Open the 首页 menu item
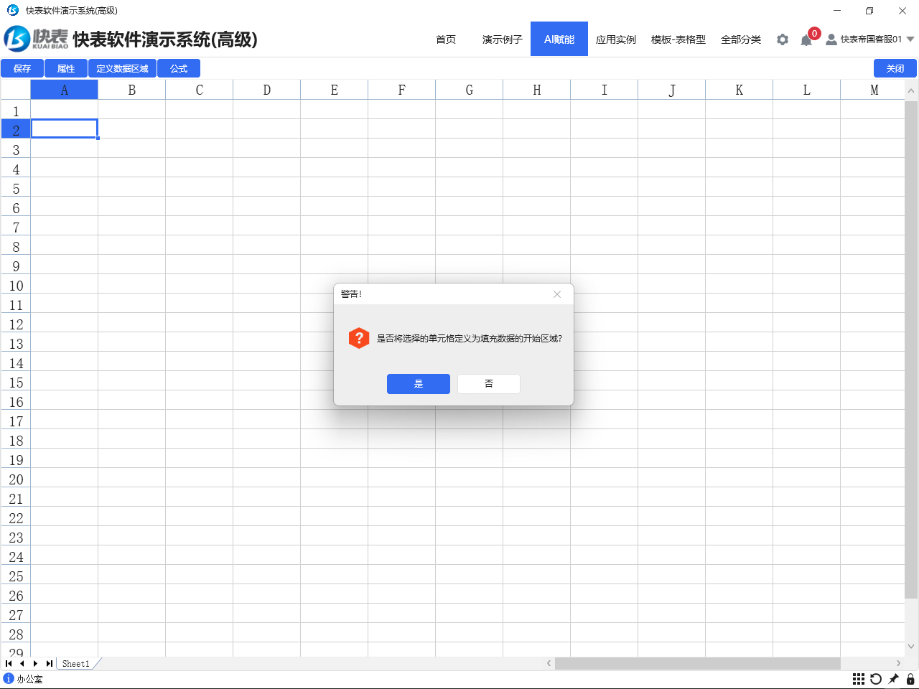This screenshot has width=919, height=689. [x=446, y=39]
